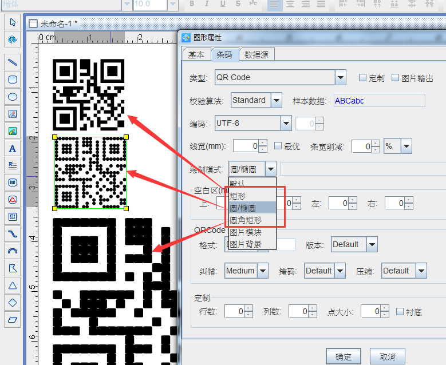Select the straight line drawing tool
Viewport: 446px width, 365px height.
(x=13, y=62)
